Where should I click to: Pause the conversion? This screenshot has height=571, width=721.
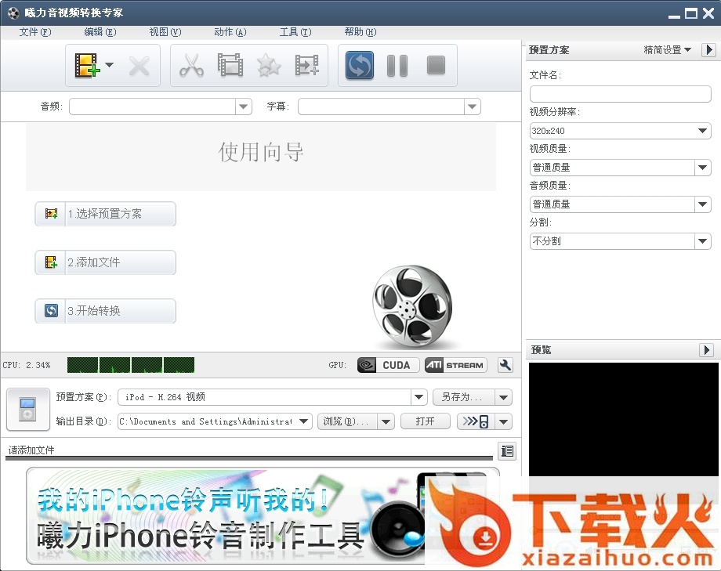[397, 65]
